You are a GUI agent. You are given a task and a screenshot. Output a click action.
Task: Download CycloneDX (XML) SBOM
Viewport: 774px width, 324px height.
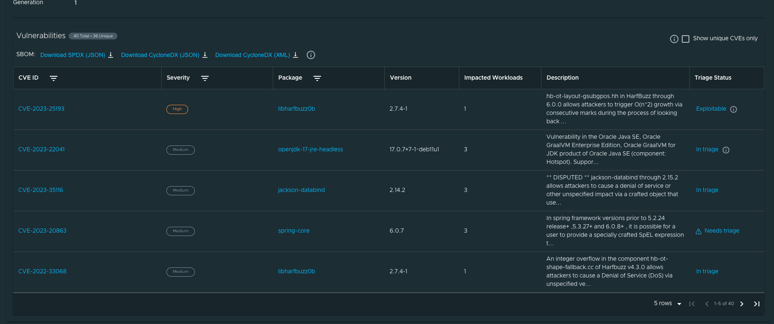pyautogui.click(x=253, y=55)
